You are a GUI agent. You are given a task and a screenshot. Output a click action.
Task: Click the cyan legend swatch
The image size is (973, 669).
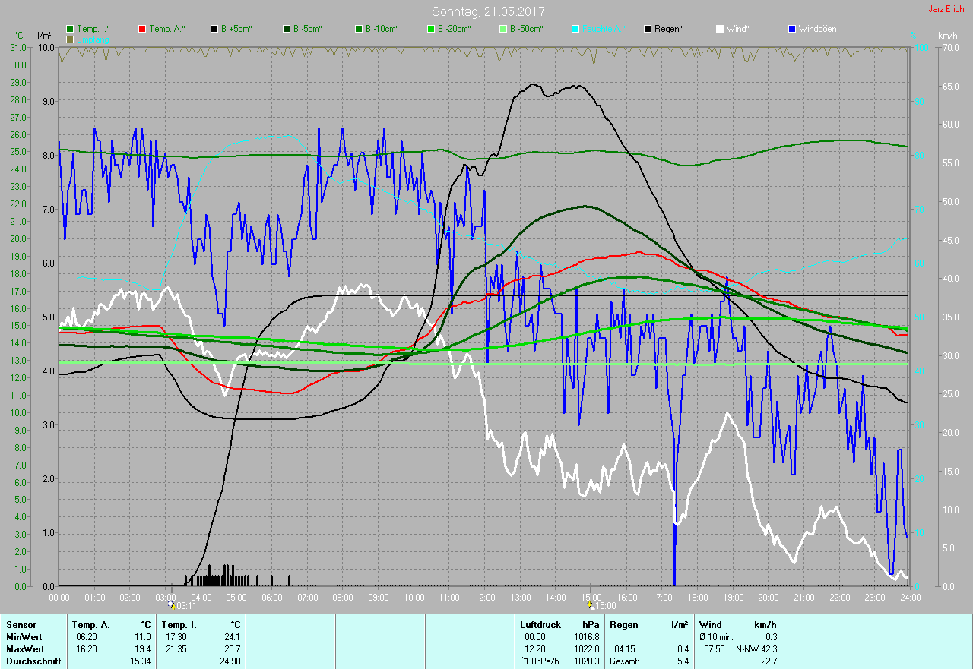pos(575,29)
